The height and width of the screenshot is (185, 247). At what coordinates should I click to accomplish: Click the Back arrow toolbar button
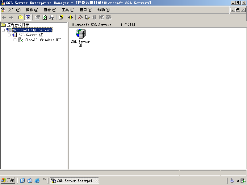4,17
